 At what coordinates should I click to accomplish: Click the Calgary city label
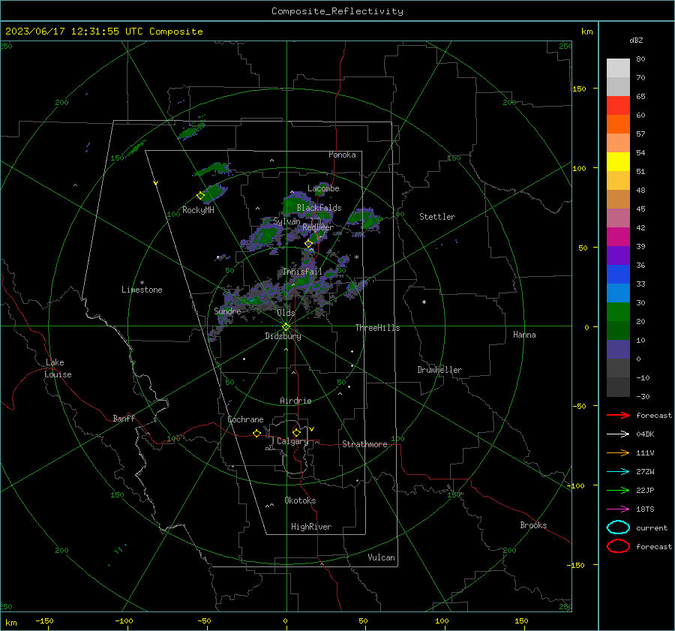(292, 441)
